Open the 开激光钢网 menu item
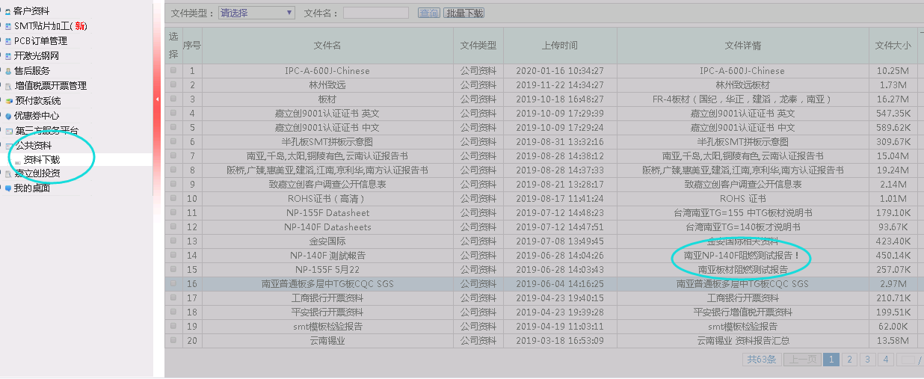This screenshot has height=379, width=924. (x=37, y=56)
